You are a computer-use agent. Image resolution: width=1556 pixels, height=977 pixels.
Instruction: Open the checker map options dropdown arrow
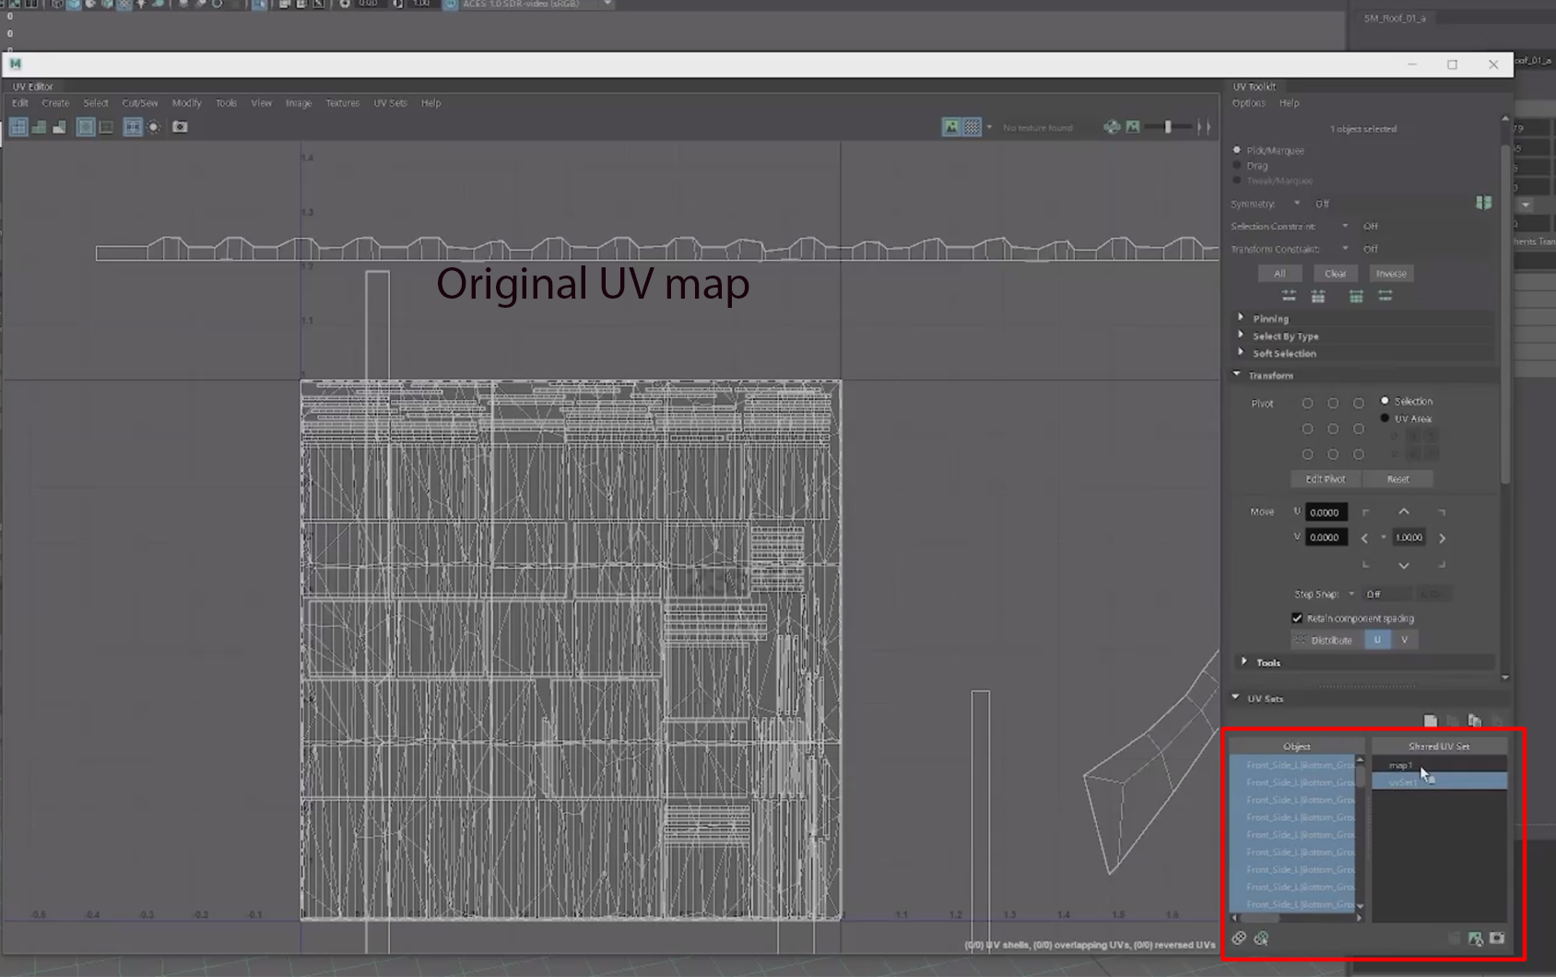click(x=989, y=127)
